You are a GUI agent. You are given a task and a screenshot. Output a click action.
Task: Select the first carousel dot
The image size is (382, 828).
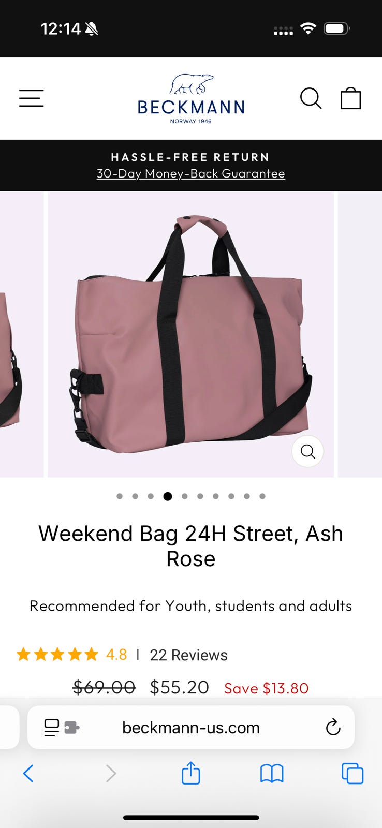(x=120, y=496)
